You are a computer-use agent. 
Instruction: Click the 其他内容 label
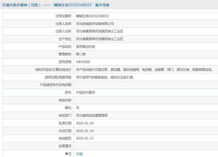(x=65, y=100)
